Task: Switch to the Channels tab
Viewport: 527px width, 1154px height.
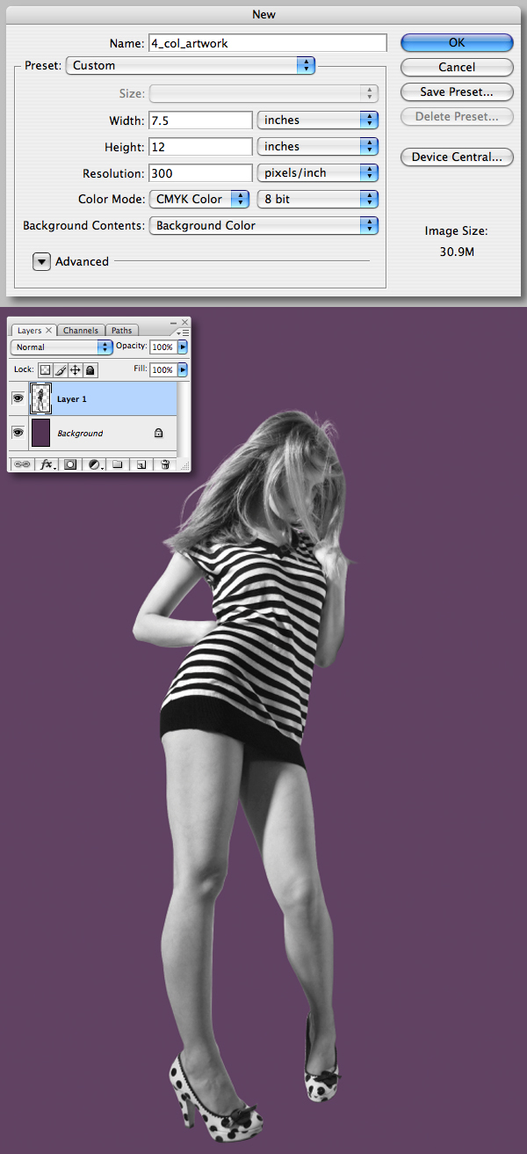Action: tap(81, 331)
